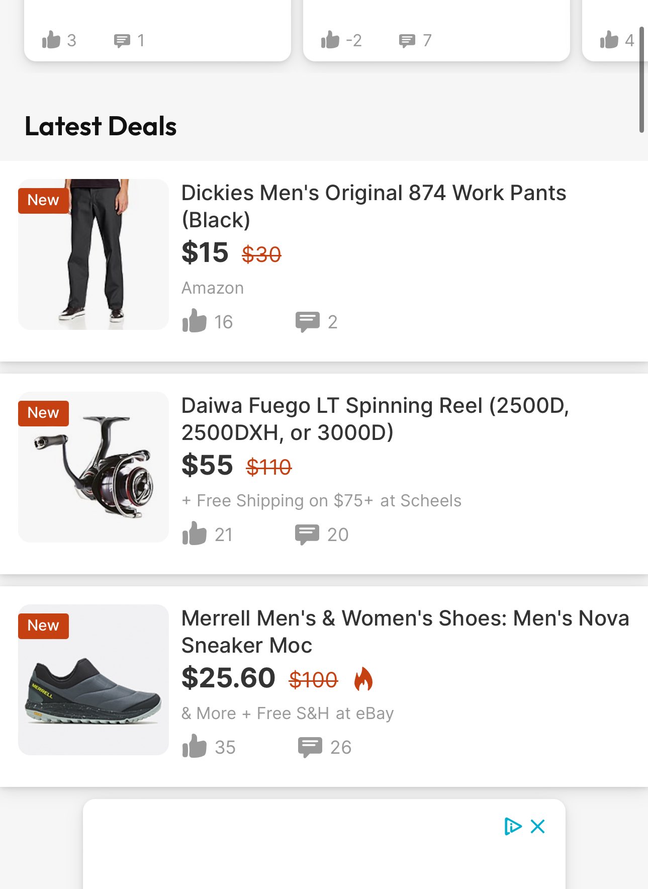Screen dimensions: 648x889
Task: View comments on the Merrell Shoes deal
Action: [x=310, y=747]
